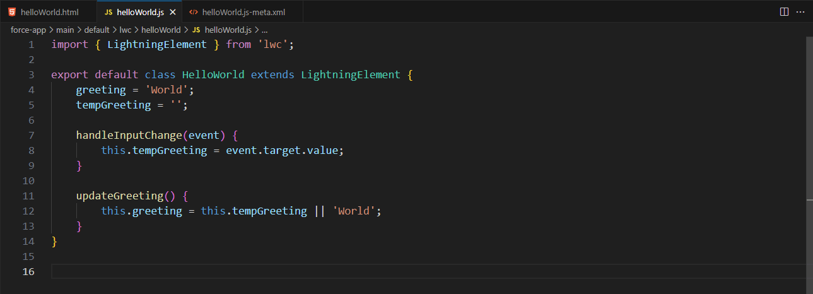
Task: Click the JS icon on helloWorld.js tab
Action: tap(108, 12)
